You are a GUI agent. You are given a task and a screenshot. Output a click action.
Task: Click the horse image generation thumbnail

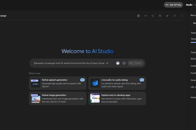pyautogui.click(x=36, y=98)
